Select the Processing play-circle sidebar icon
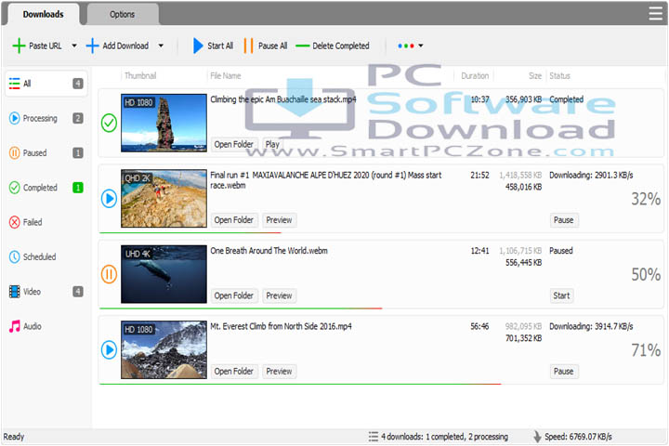 (x=15, y=118)
